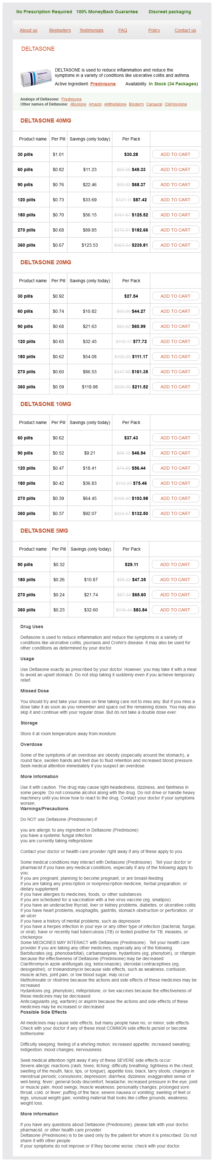Add 360 pills of Deltasone 40mg to cart

pos(175,245)
